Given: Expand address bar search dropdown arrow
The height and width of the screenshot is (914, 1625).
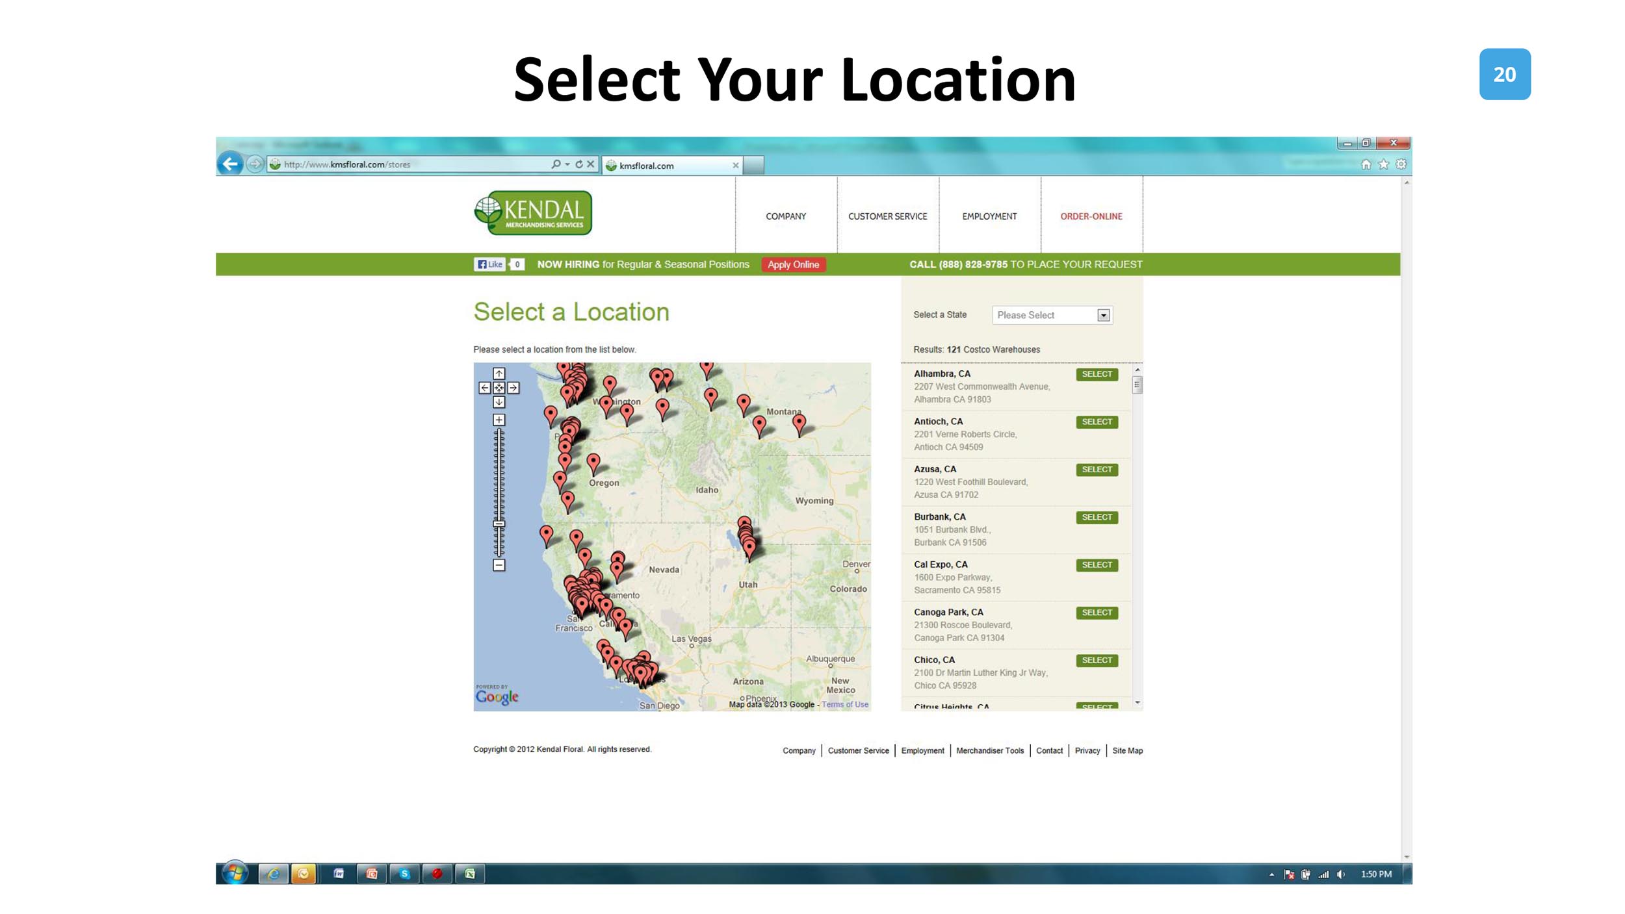Looking at the screenshot, I should point(567,164).
